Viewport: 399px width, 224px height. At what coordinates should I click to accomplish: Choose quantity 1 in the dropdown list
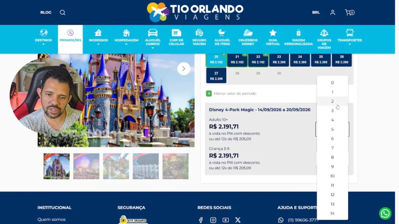(x=332, y=92)
